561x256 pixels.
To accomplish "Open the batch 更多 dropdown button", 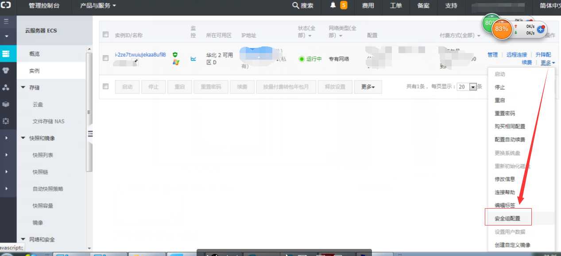I will (368, 87).
